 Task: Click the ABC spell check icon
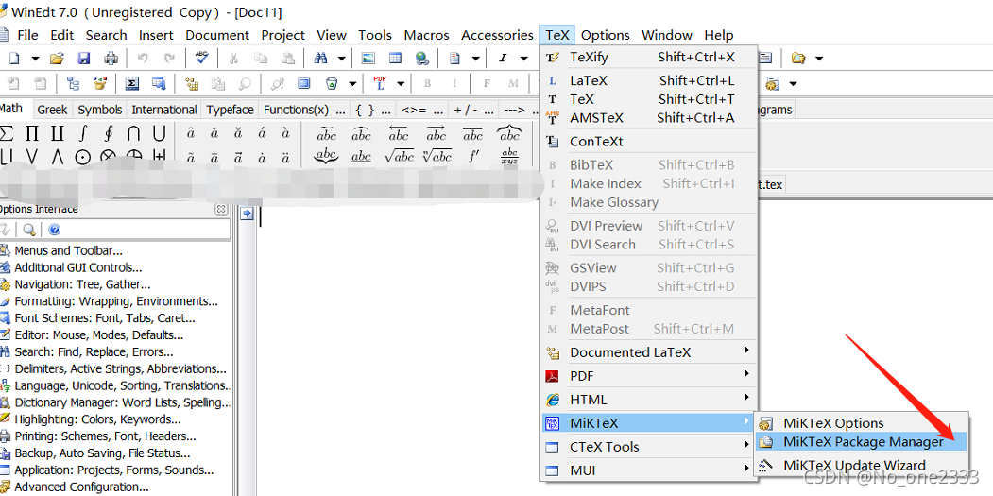(x=202, y=59)
